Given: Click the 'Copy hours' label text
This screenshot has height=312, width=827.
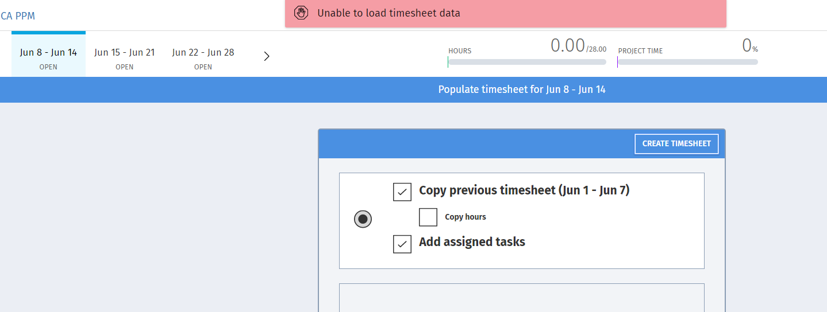Looking at the screenshot, I should coord(466,217).
